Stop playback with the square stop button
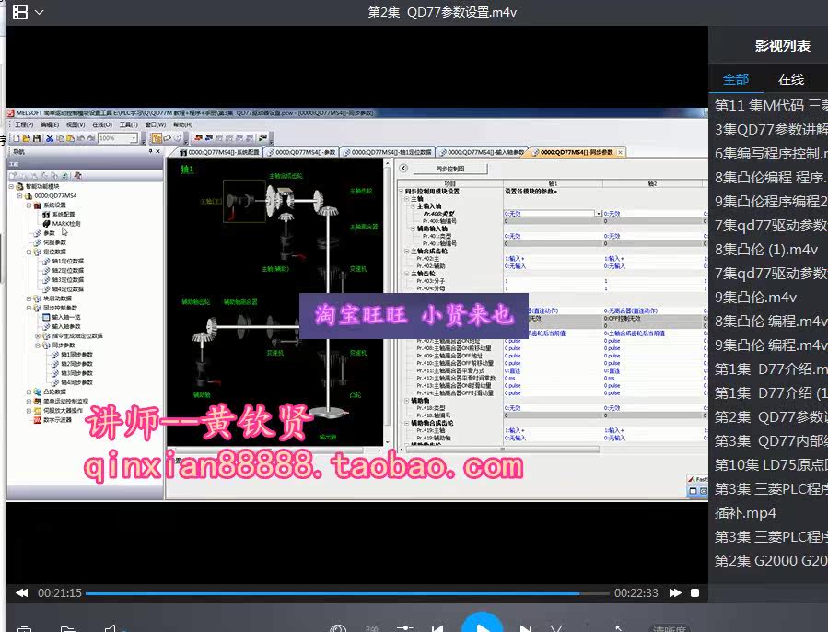This screenshot has height=632, width=828. pyautogui.click(x=695, y=593)
